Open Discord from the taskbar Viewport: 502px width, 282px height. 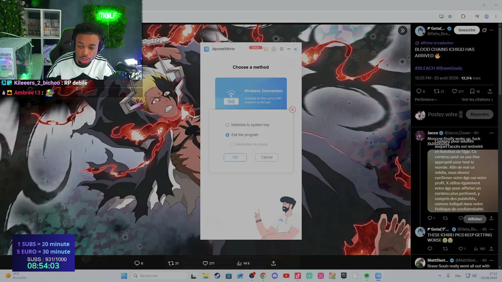coord(275,276)
